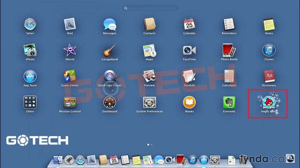Open App Store from the Dock
This screenshot has width=300, height=168.
click(x=204, y=160)
